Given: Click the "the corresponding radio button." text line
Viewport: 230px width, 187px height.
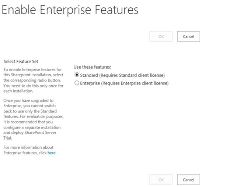Looking at the screenshot, I should (32, 80).
